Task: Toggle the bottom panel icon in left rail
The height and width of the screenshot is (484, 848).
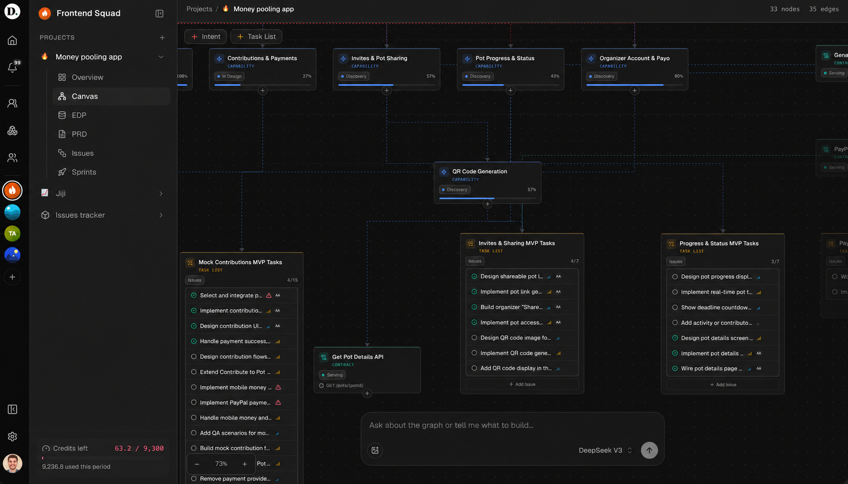Action: click(12, 409)
